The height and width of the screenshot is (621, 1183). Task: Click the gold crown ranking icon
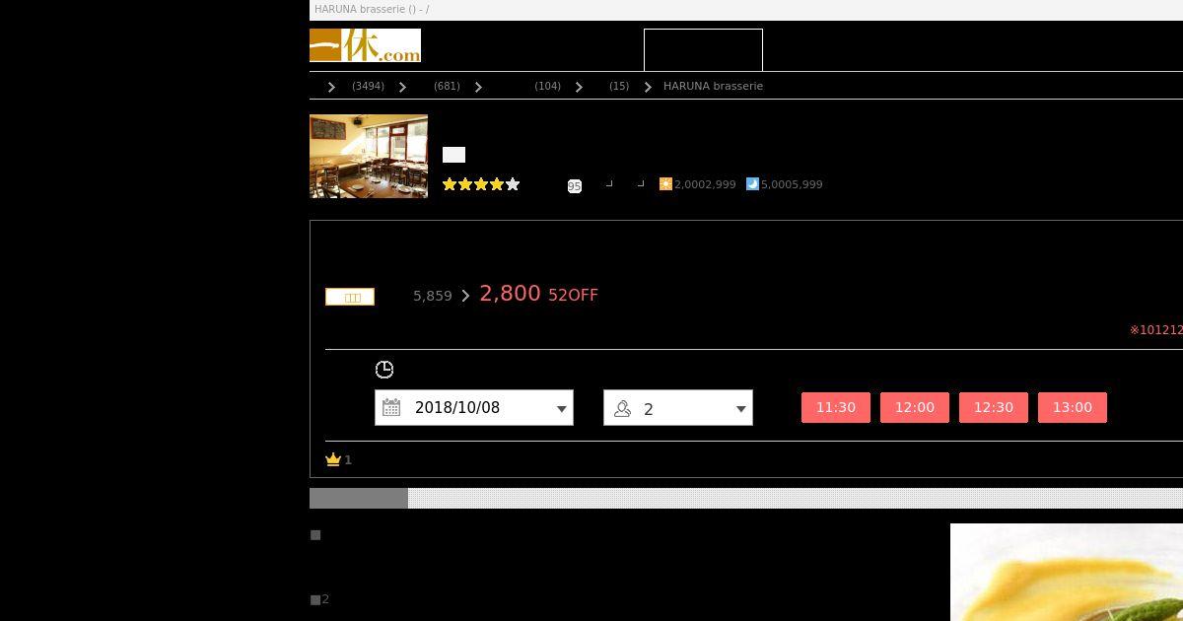[333, 459]
